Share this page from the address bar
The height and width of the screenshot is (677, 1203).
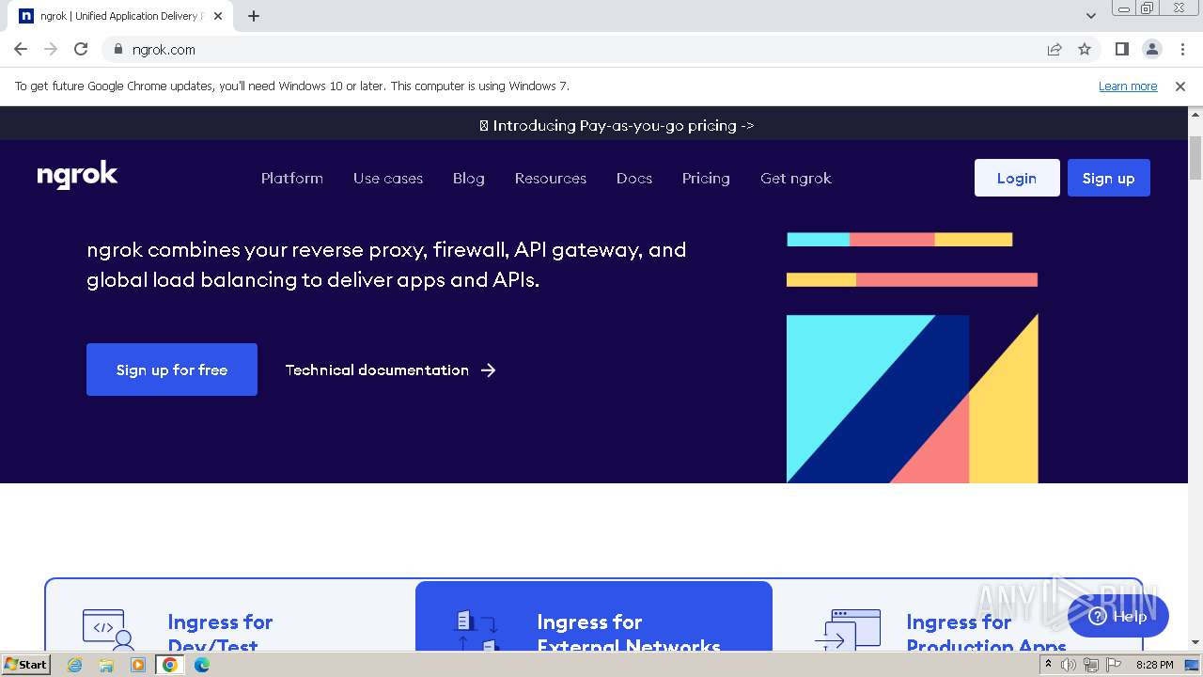tap(1055, 49)
